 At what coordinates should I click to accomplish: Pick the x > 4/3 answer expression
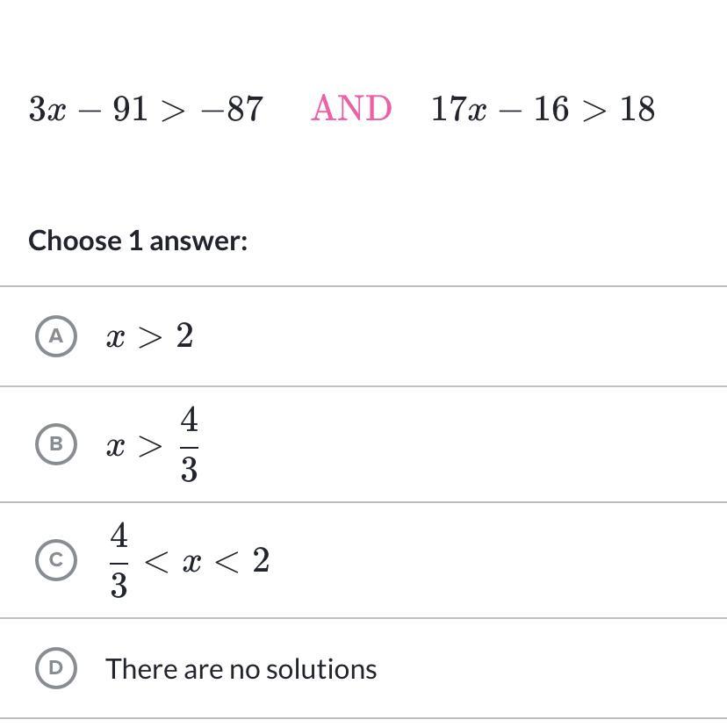[x=153, y=444]
